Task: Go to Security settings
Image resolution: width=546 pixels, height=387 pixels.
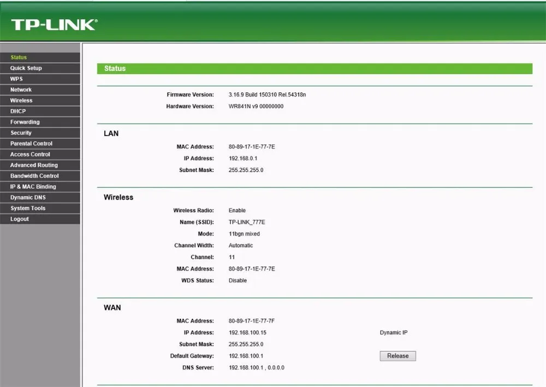Action: click(x=40, y=133)
